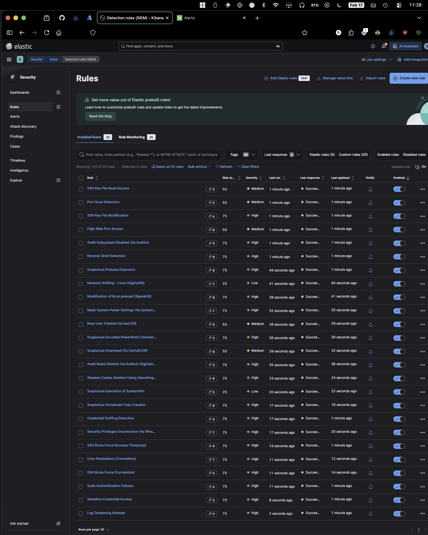428x535 pixels.
Task: Open Attack discovery in sidebar
Action: [x=23, y=127]
